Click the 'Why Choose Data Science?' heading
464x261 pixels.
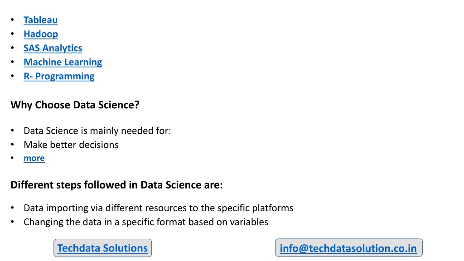pos(75,105)
